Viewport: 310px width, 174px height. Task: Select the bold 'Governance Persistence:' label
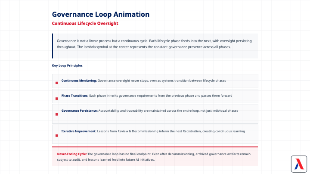tap(80, 110)
